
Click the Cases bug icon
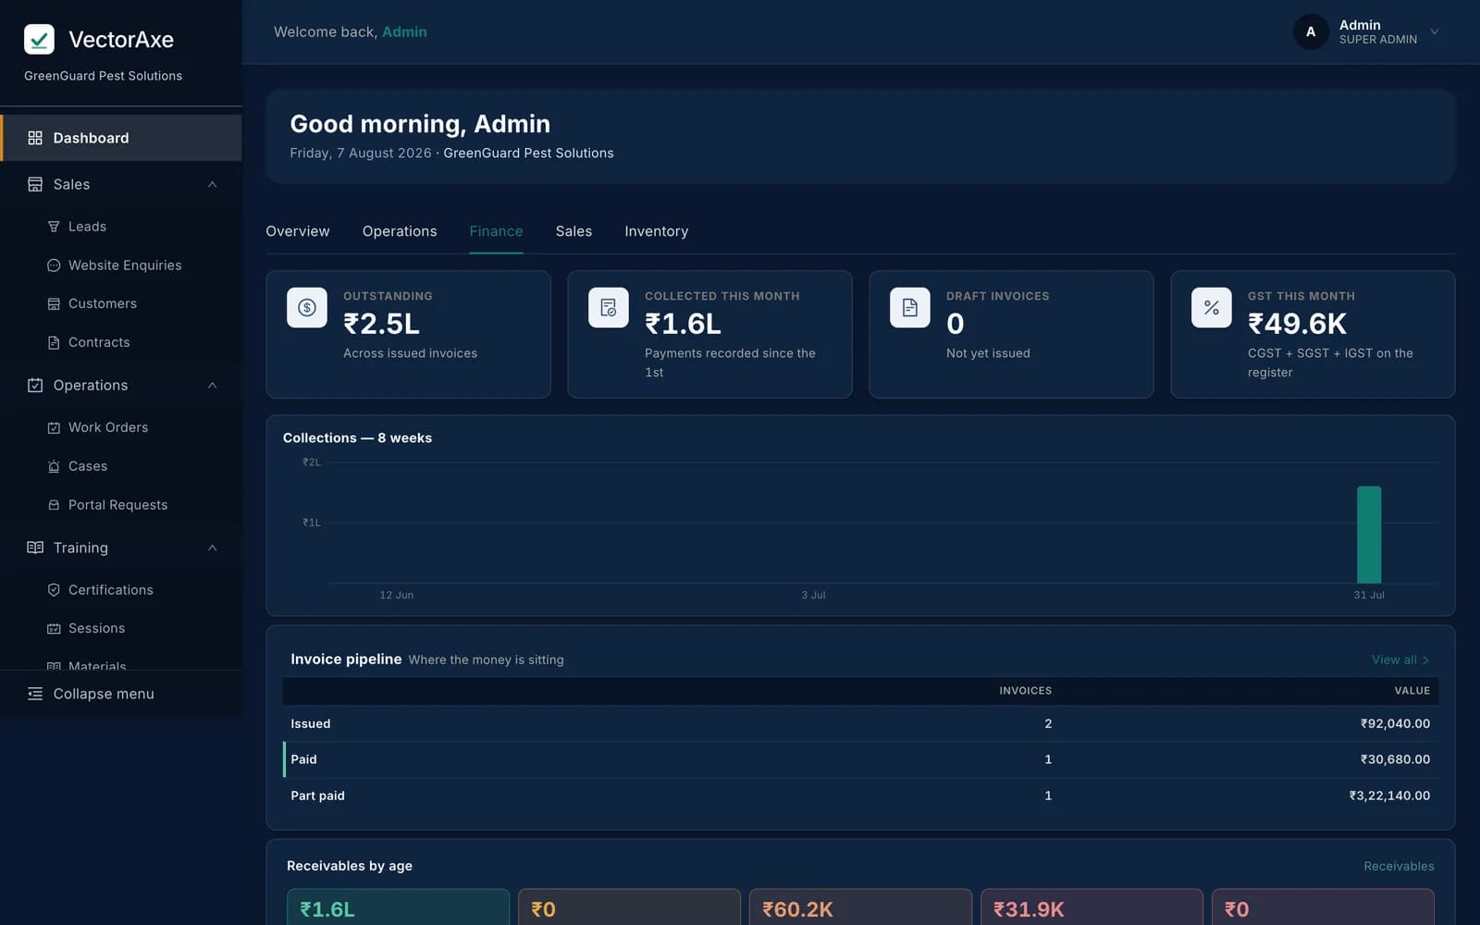click(x=54, y=466)
